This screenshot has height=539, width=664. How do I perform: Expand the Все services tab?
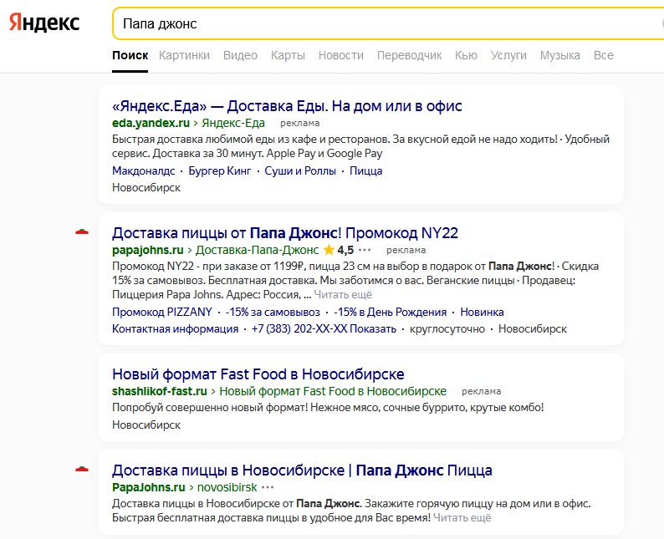click(x=604, y=55)
